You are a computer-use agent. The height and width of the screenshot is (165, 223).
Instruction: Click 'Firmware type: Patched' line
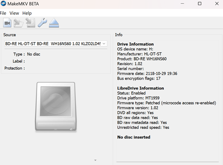[167, 103]
